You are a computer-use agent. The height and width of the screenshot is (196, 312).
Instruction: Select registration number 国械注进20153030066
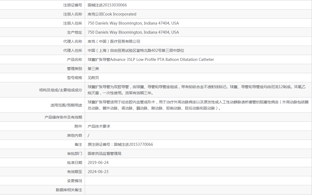[x=107, y=5]
